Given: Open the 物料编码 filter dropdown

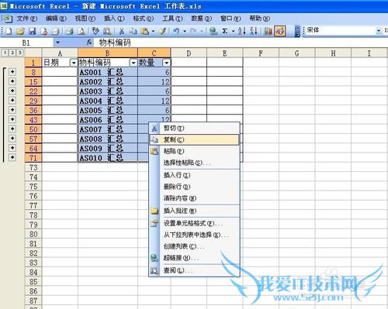Looking at the screenshot, I should (x=133, y=63).
